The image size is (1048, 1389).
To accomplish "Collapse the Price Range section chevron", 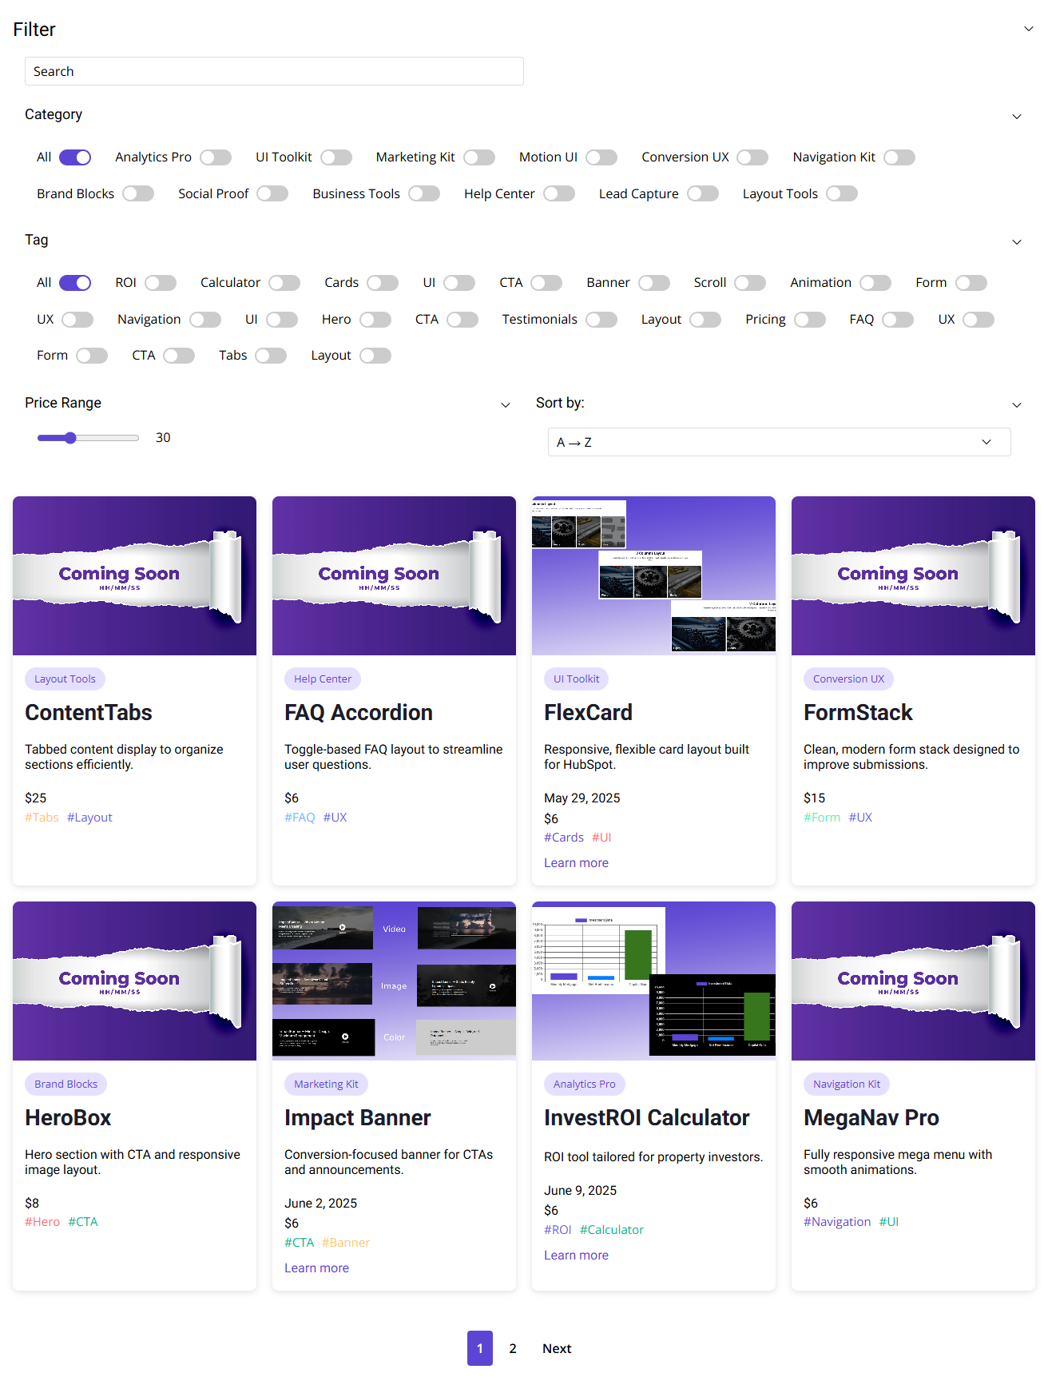I will [505, 405].
